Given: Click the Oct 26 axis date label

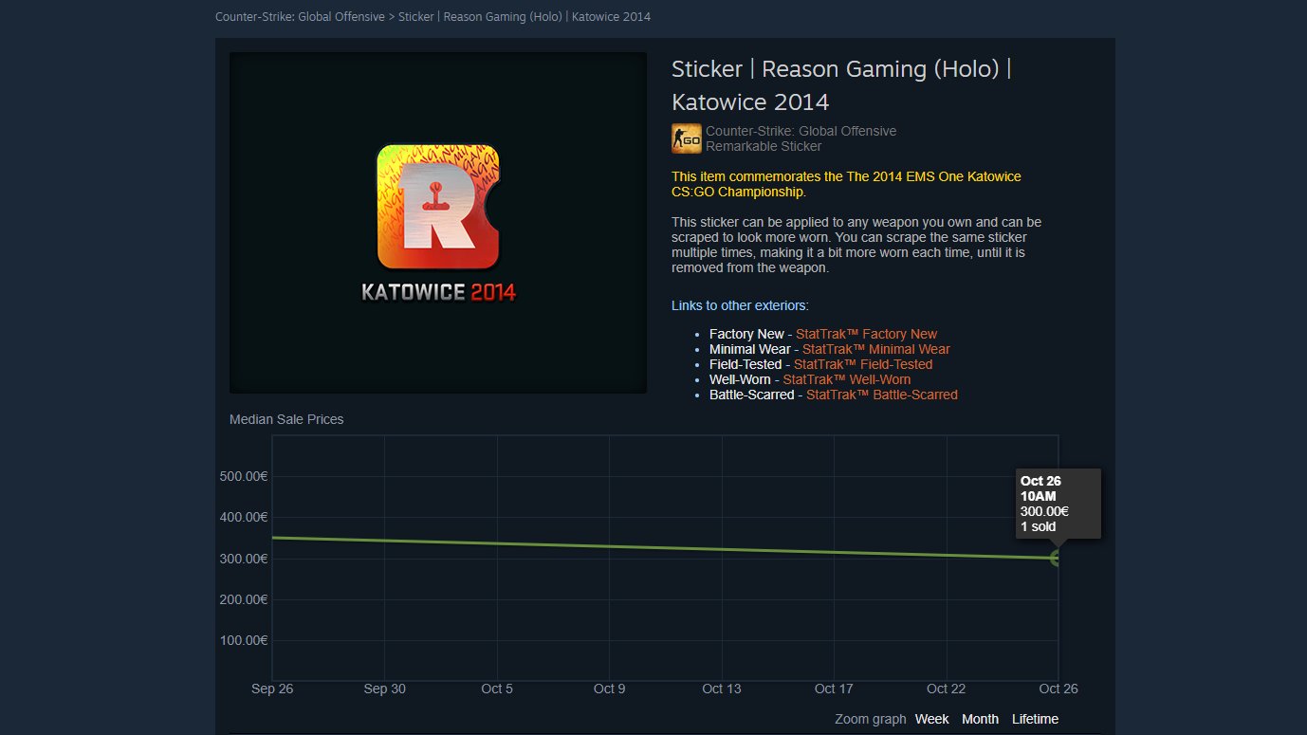Looking at the screenshot, I should (1058, 689).
